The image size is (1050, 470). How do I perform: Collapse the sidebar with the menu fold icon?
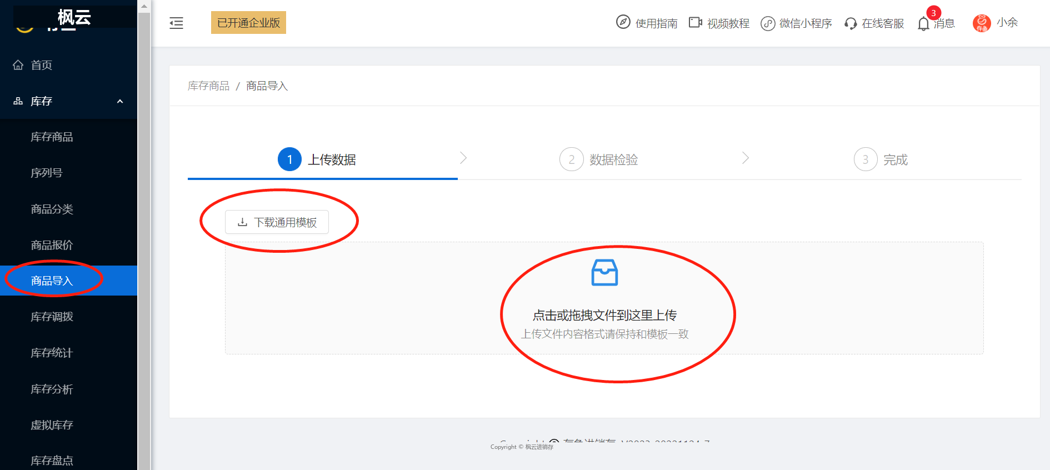pos(176,23)
